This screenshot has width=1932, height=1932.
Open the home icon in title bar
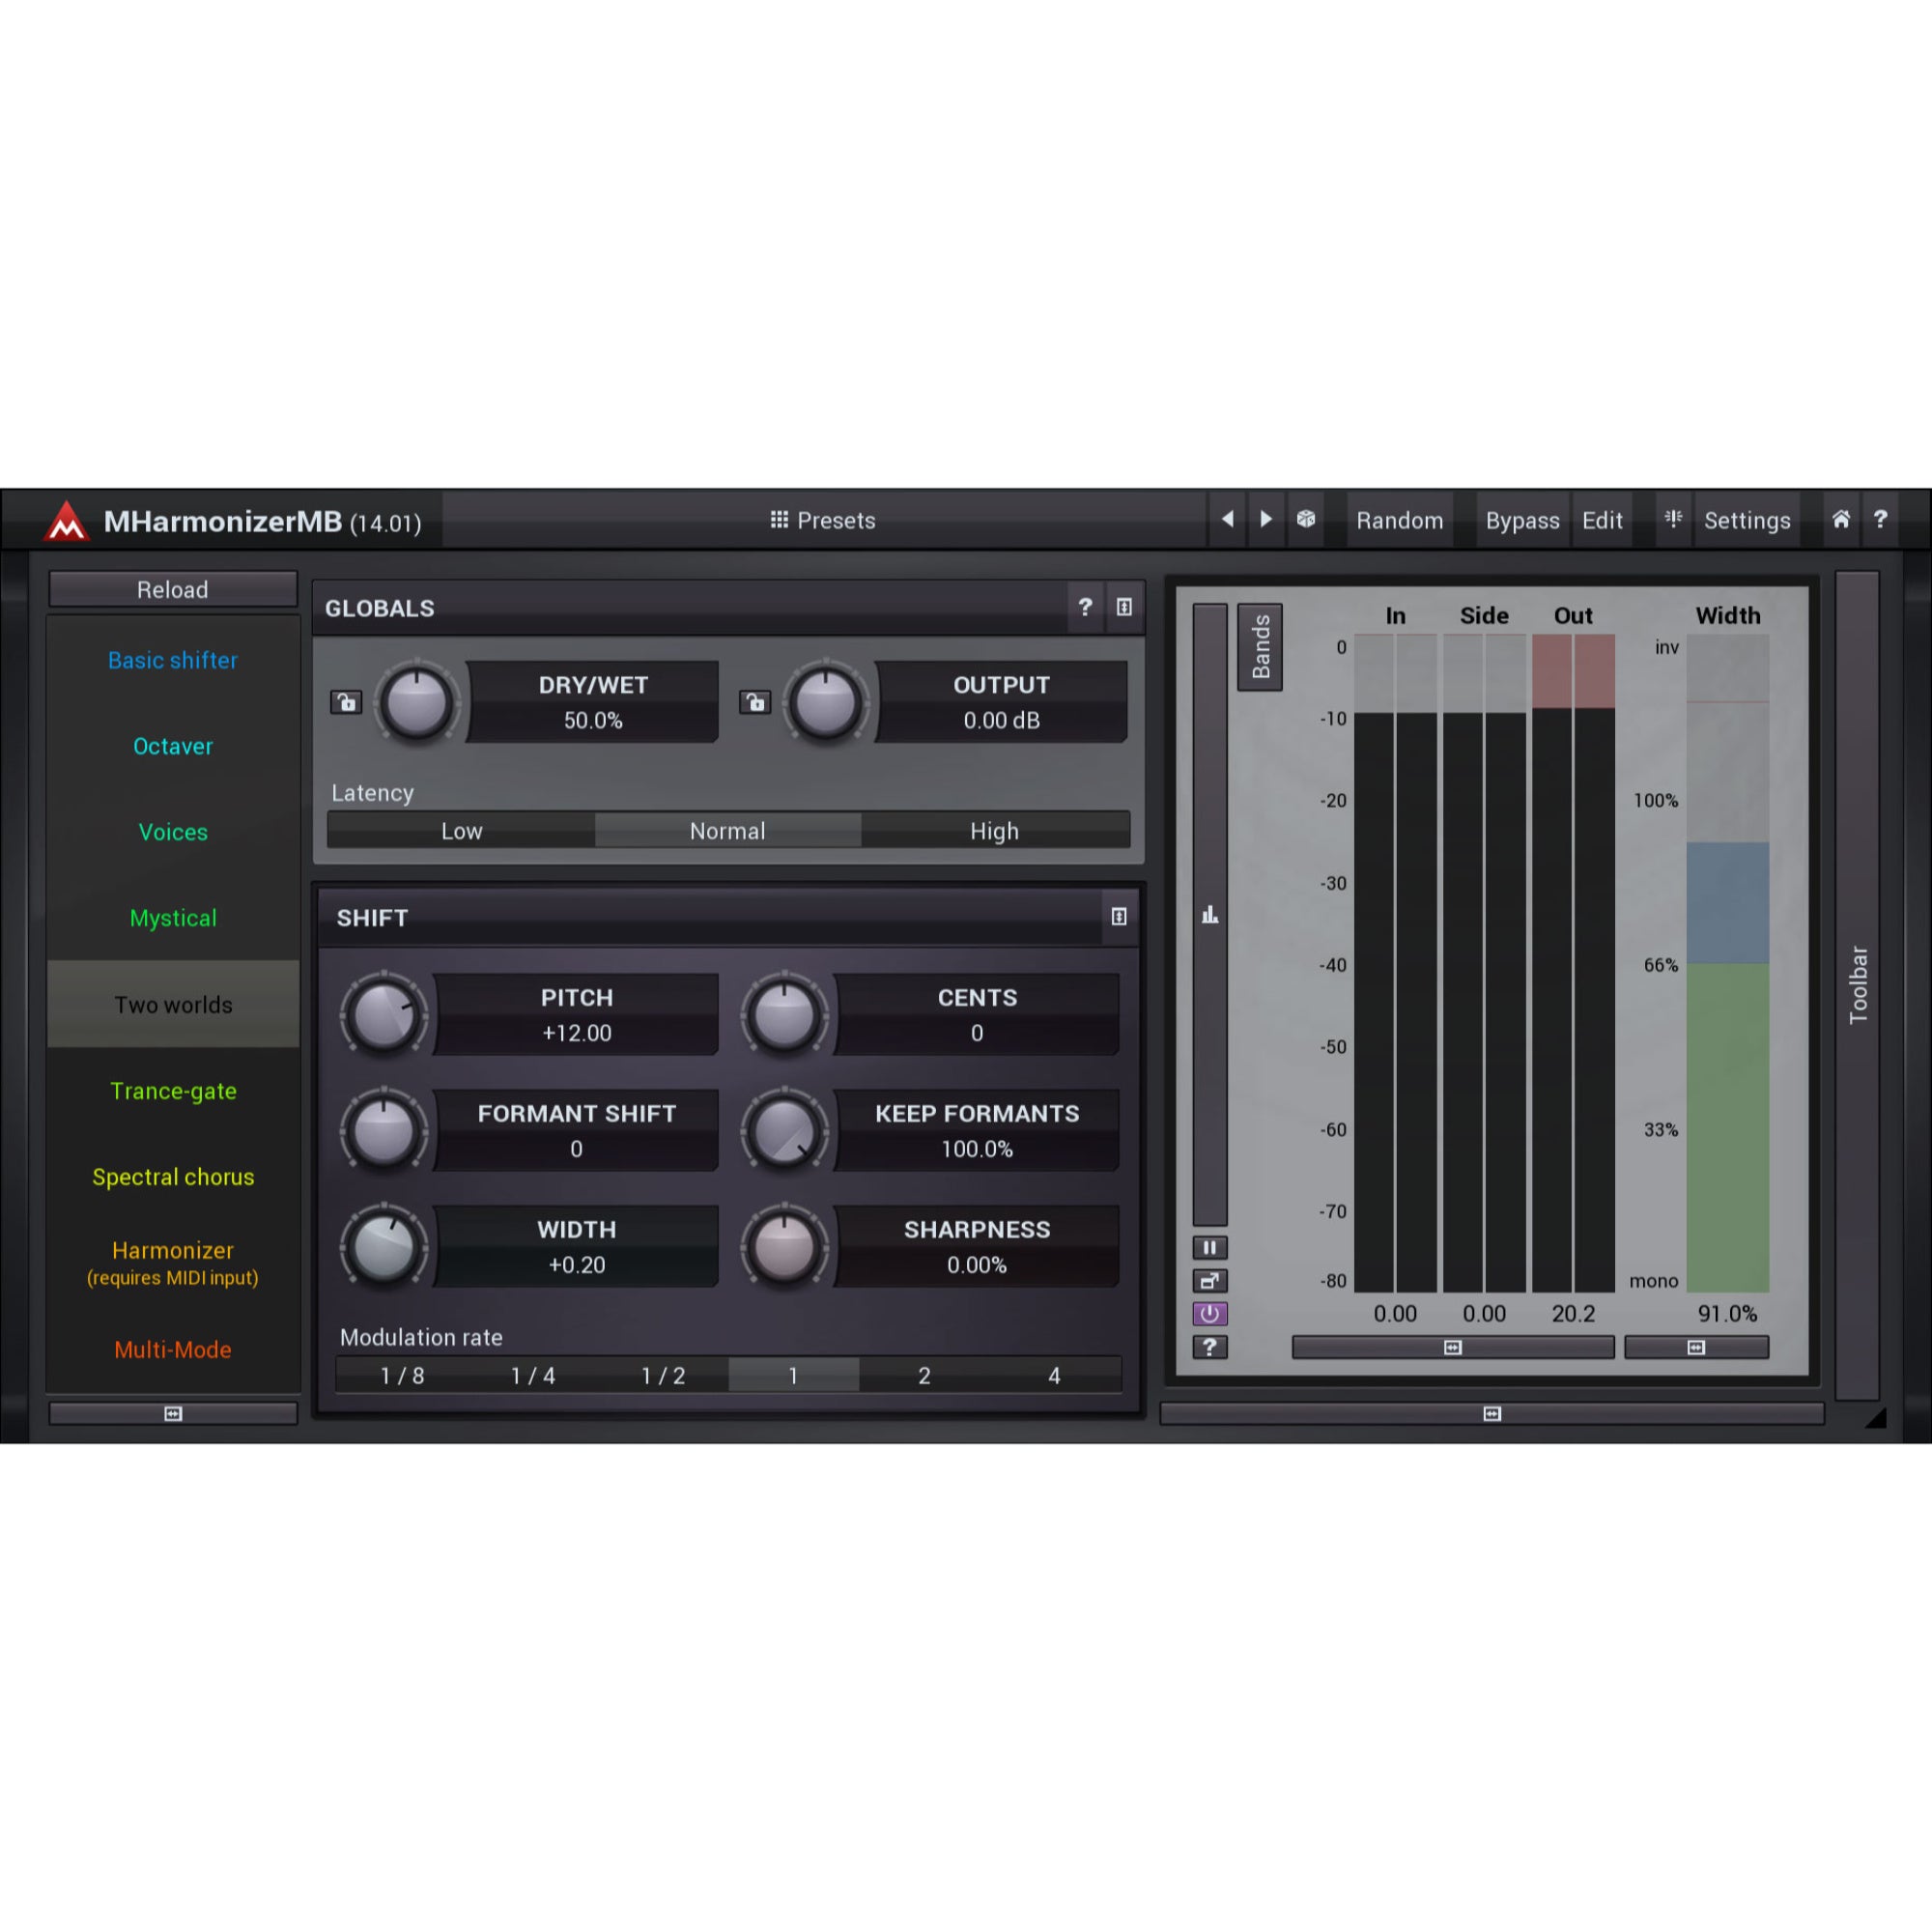coord(1841,519)
